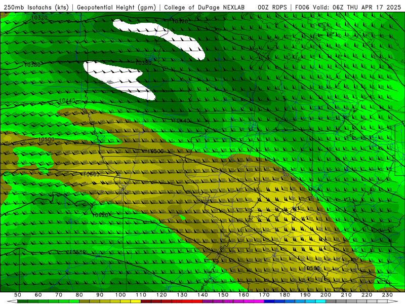405x304 pixels.
Task: Pick the dark red swatch after 110
Action: (146, 301)
